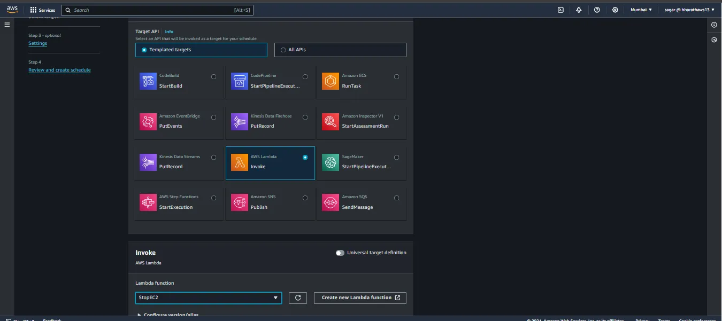Screen dimensions: 722x321
Task: Select Amazon ECS RunTask radio button
Action: (x=396, y=76)
